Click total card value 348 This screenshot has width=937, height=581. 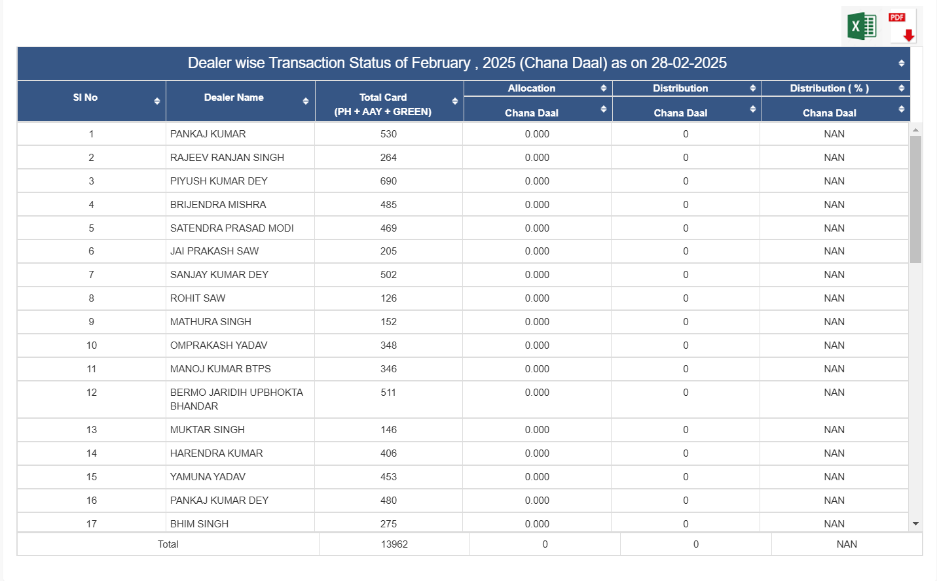click(x=388, y=345)
